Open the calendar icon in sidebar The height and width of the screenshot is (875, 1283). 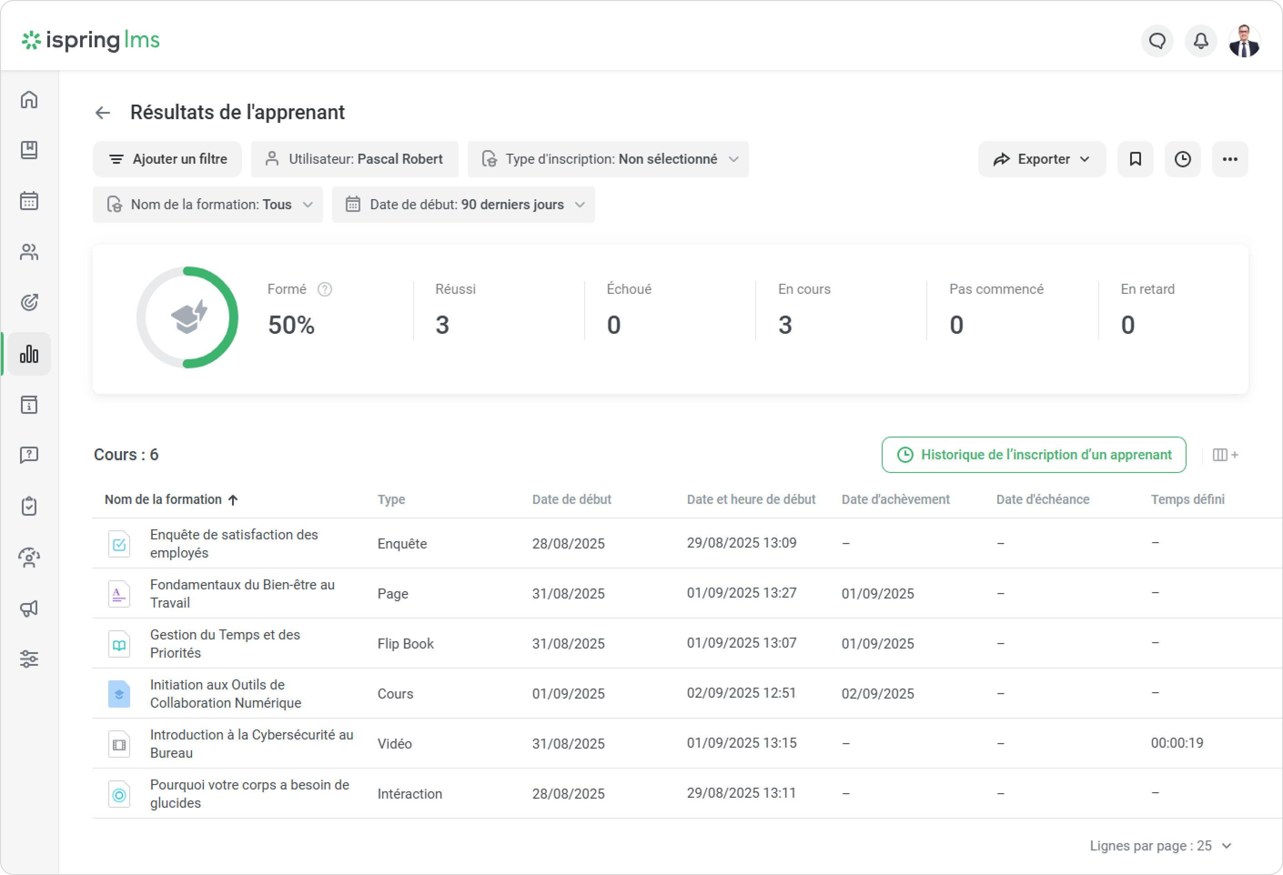[x=29, y=201]
